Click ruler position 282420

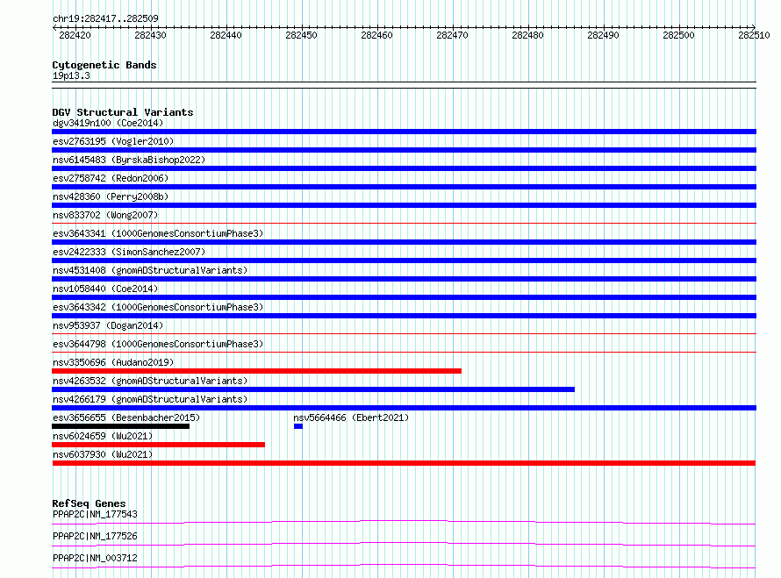[x=75, y=35]
